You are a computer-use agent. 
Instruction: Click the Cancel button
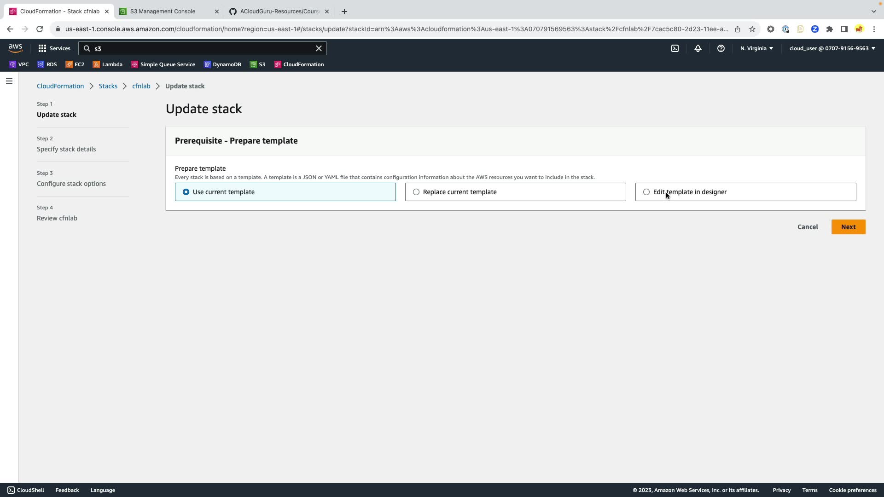[x=808, y=227]
